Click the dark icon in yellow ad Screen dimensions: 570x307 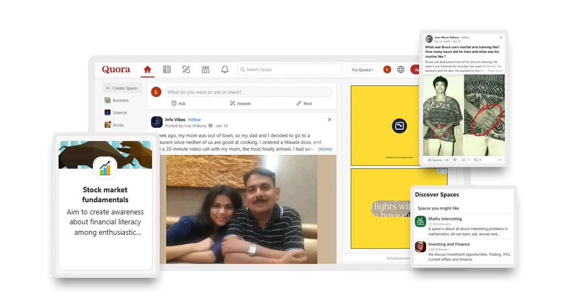[x=399, y=126]
